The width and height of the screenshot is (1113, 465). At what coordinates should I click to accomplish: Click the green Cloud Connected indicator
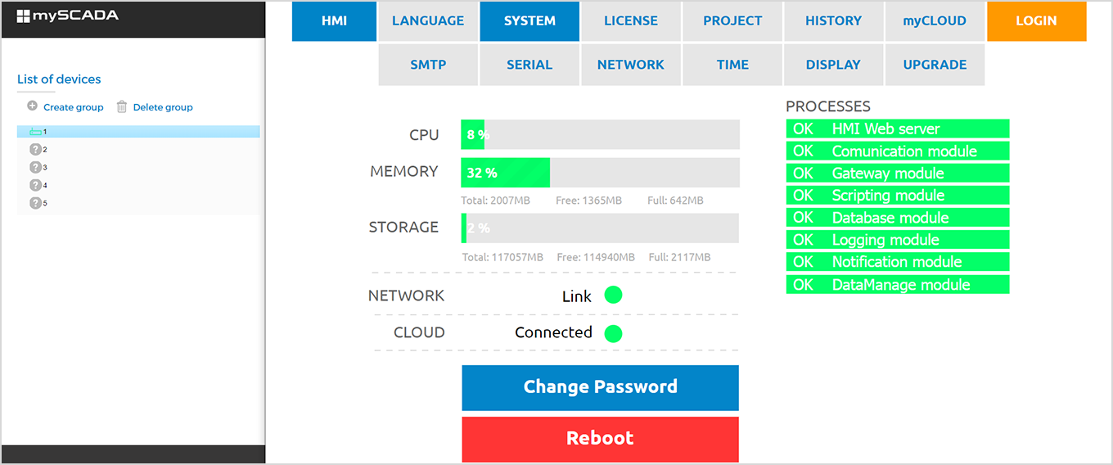point(613,333)
